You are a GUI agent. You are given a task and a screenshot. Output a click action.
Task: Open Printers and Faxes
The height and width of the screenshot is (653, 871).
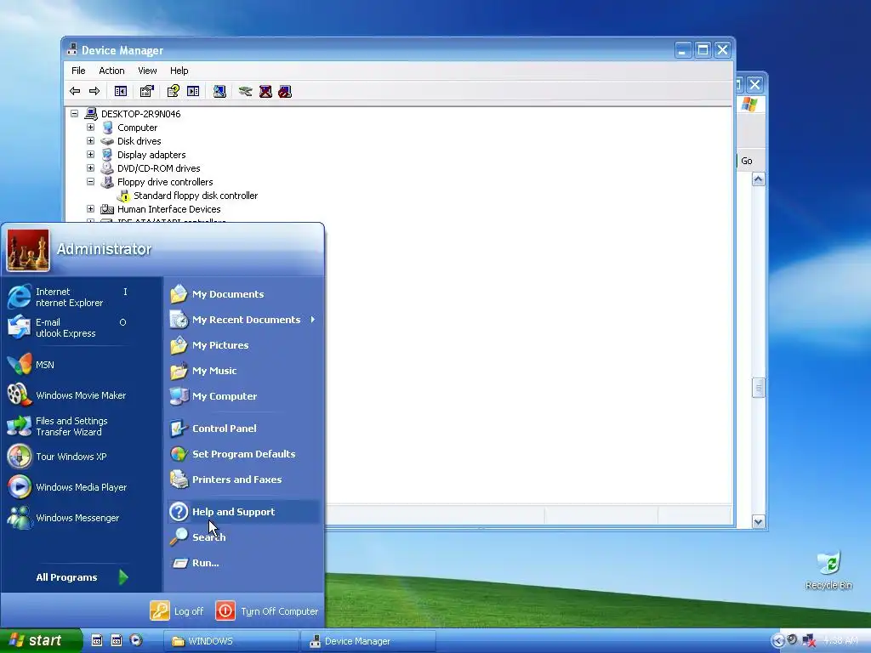pyautogui.click(x=243, y=480)
